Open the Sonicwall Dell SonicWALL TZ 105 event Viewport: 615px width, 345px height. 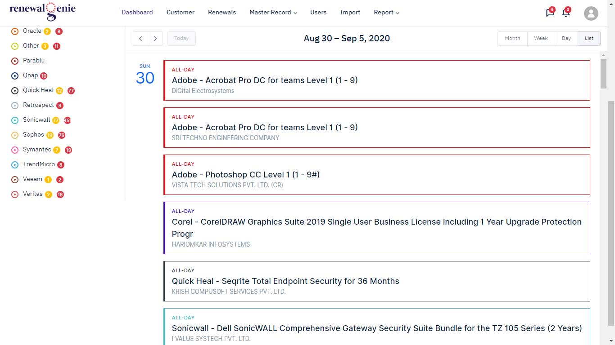pos(377,327)
